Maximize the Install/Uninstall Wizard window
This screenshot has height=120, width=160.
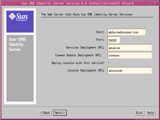point(156,3)
